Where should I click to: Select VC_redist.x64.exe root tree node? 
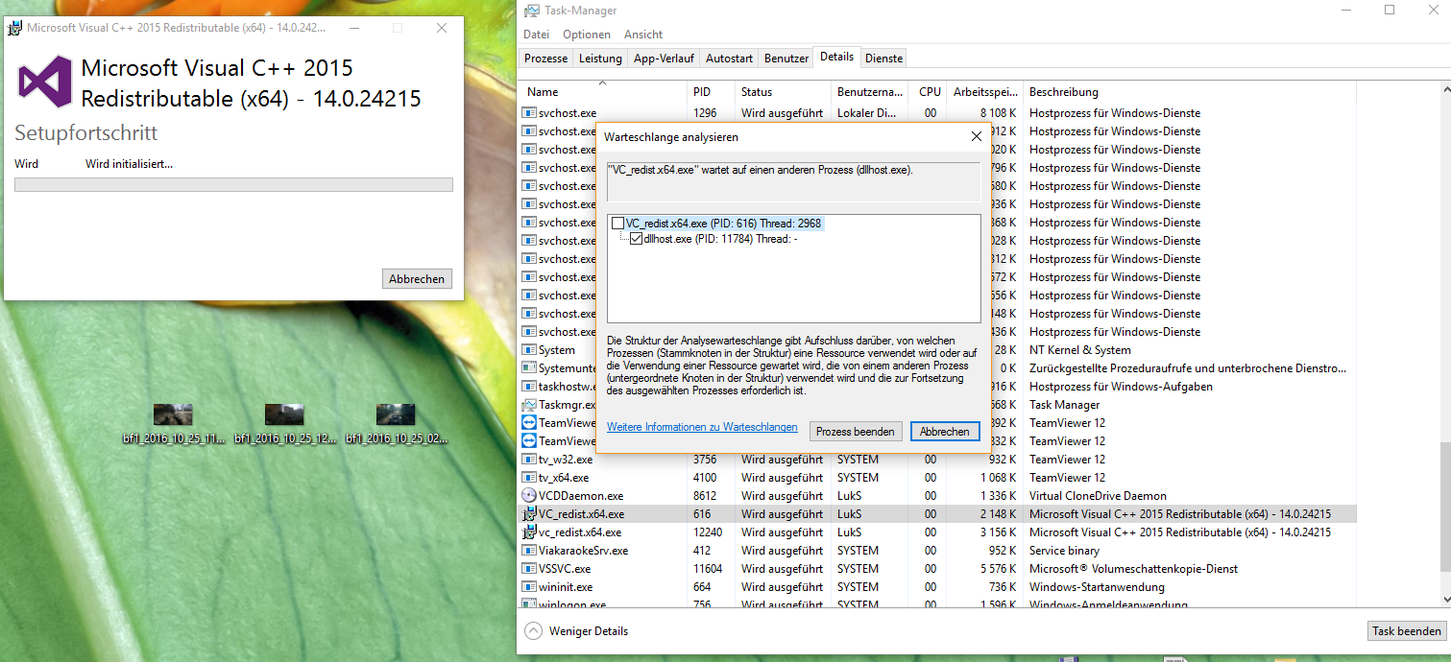pos(725,224)
